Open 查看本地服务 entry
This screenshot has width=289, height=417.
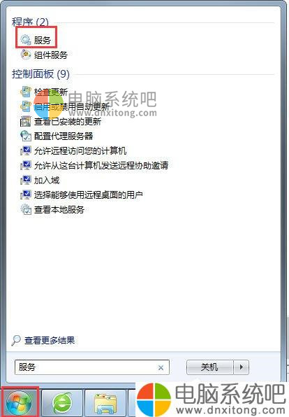[52, 210]
